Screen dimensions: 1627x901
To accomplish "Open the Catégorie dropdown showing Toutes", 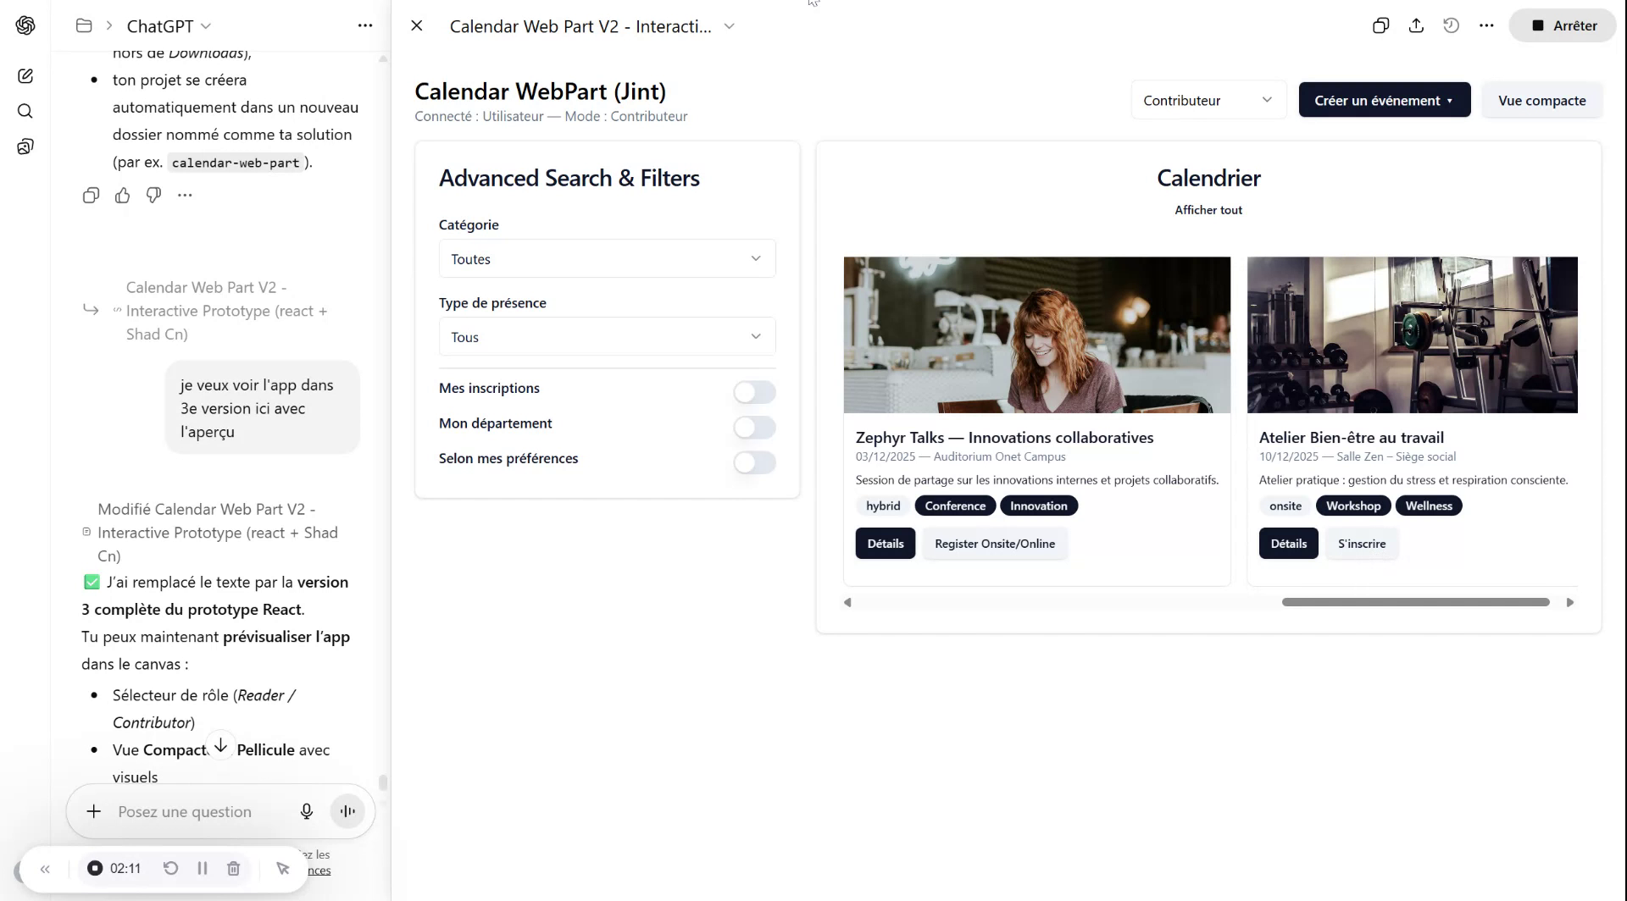I will tap(606, 258).
